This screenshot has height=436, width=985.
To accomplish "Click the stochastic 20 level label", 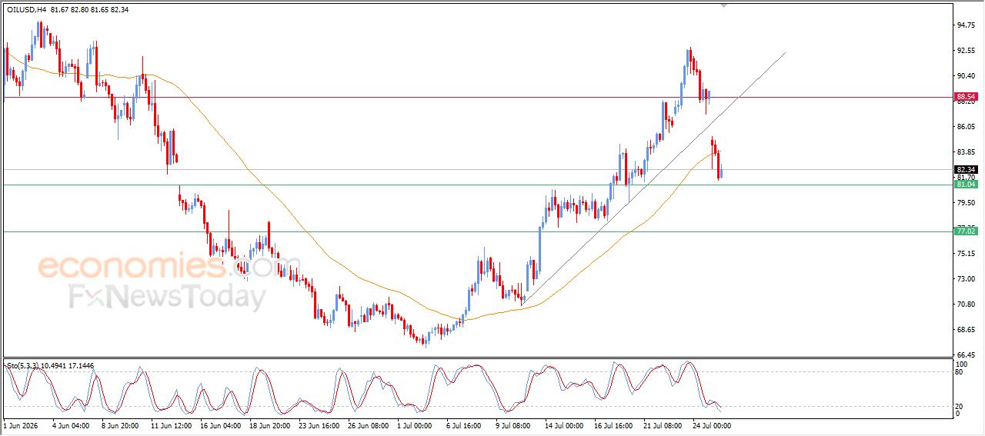I will click(x=960, y=406).
